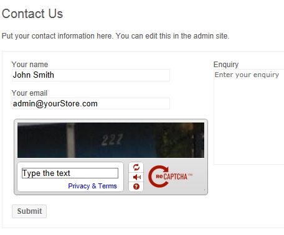Viewport: 284px width, 235px height.
Task: Focus the Your name field with John Smith
Action: pyautogui.click(x=91, y=75)
